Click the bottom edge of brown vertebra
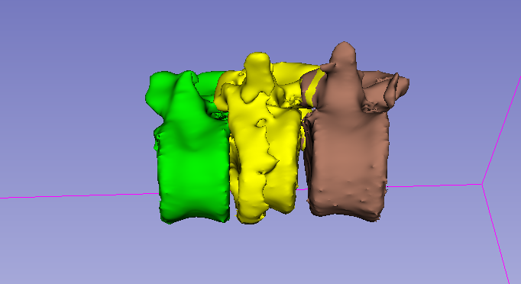Viewport: 521px width, 284px height. (345, 216)
